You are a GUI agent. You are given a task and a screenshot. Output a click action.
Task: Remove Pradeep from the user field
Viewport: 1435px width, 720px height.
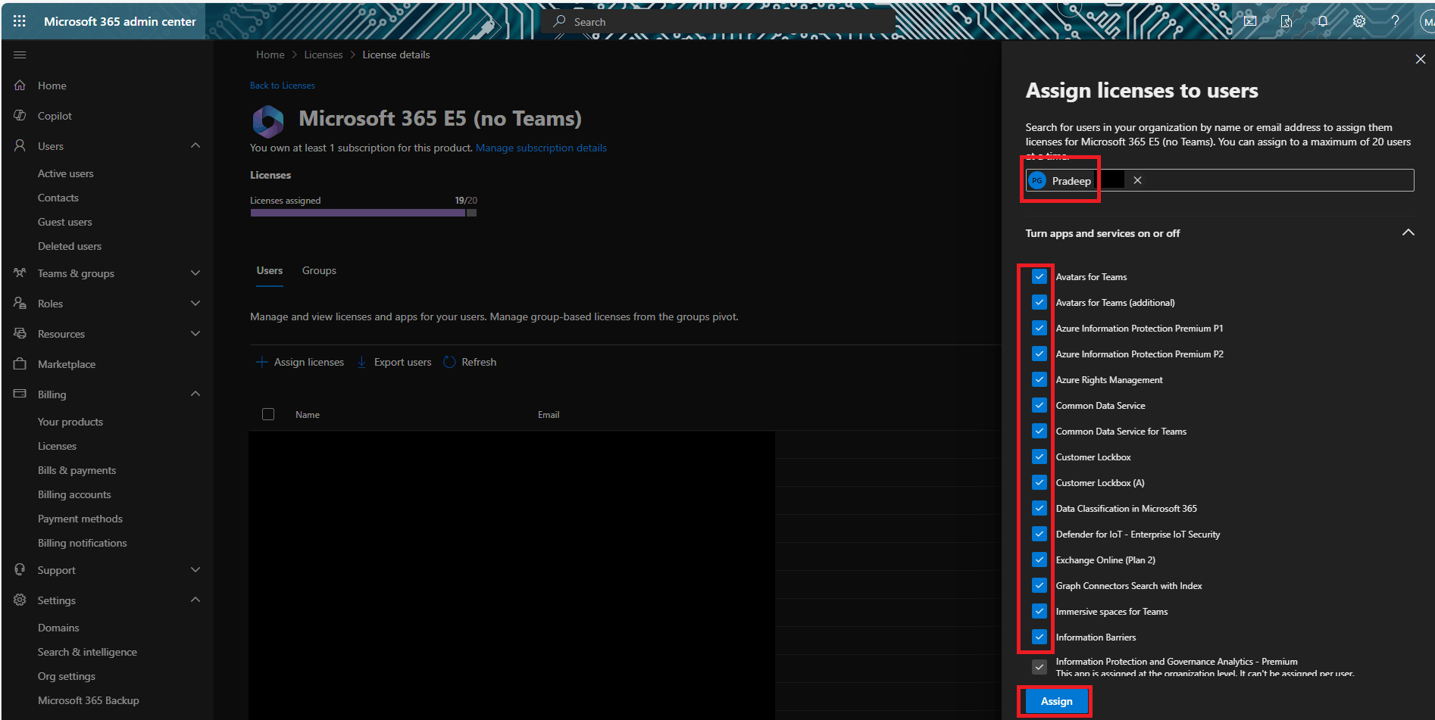(1137, 180)
